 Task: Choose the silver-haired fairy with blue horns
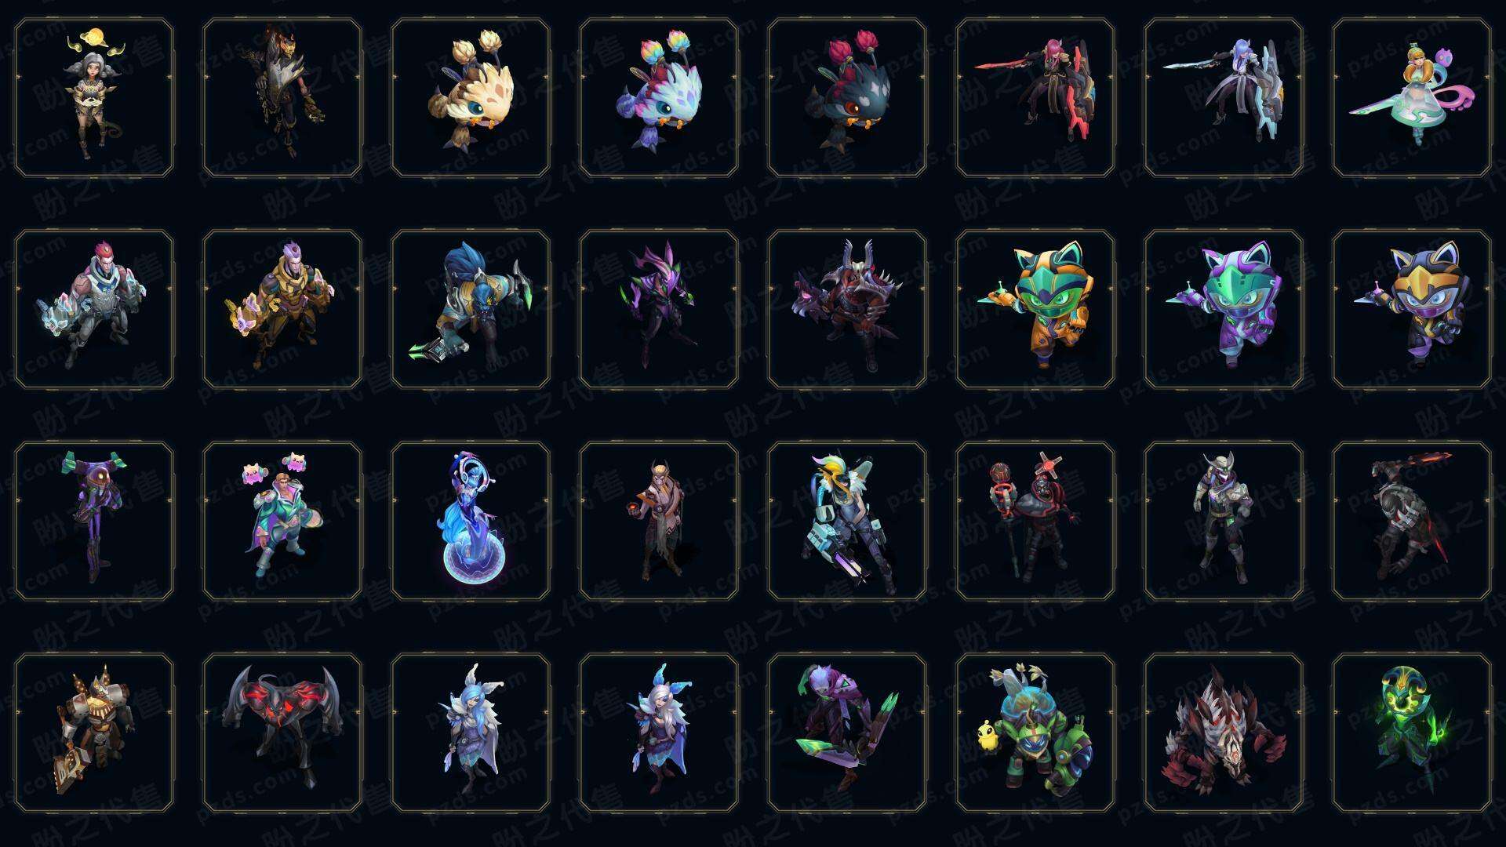point(659,732)
